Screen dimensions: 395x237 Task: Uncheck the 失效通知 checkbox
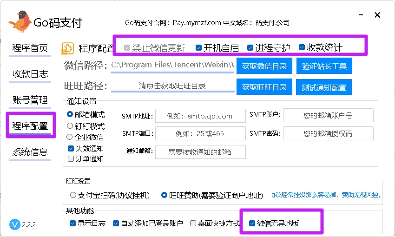click(x=71, y=149)
